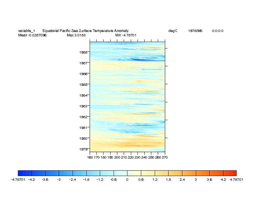267x206 pixels.
Task: Click the Mean -0.0267096 statistic text
Action: pos(32,35)
